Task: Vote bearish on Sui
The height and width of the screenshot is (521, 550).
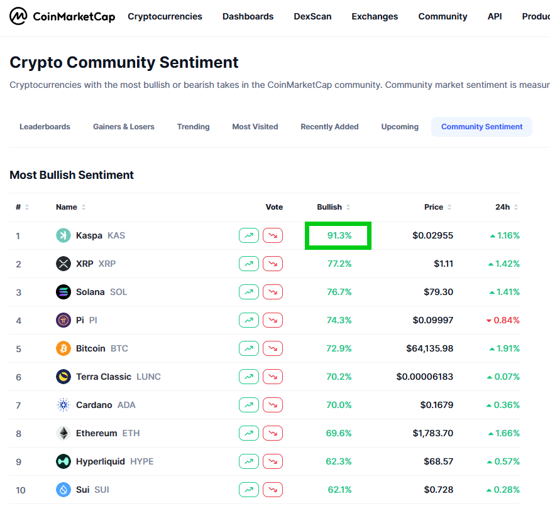Action: 273,490
